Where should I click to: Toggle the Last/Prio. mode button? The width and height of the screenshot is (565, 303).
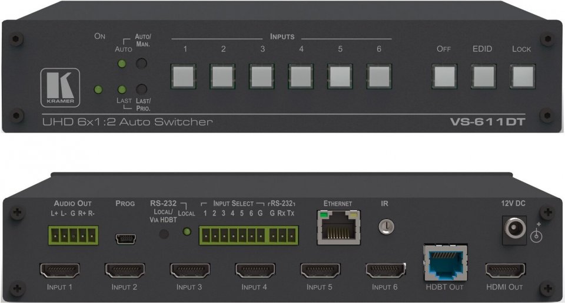tap(141, 90)
